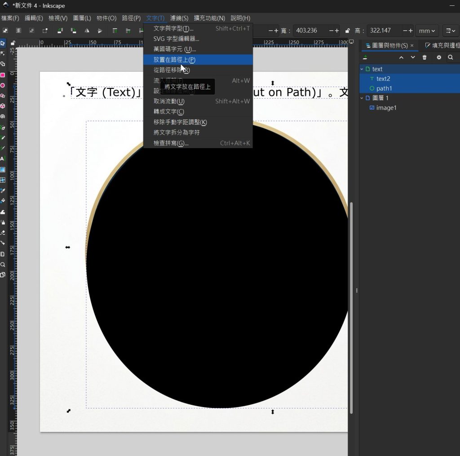Viewport: 460px width, 456px height.
Task: Select the Zoom magnifier tool
Action: click(3, 264)
